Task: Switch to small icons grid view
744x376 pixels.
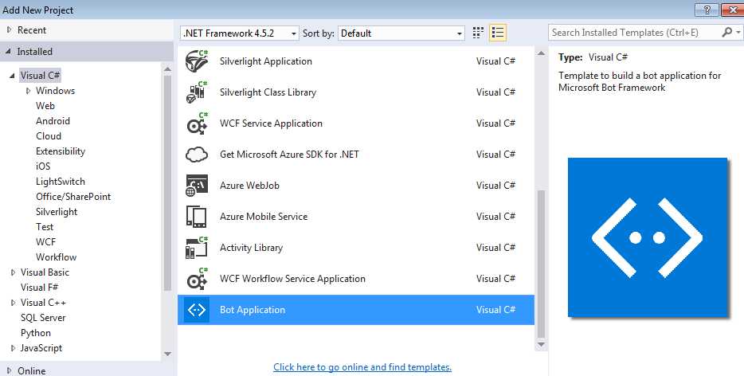Action: click(x=478, y=33)
